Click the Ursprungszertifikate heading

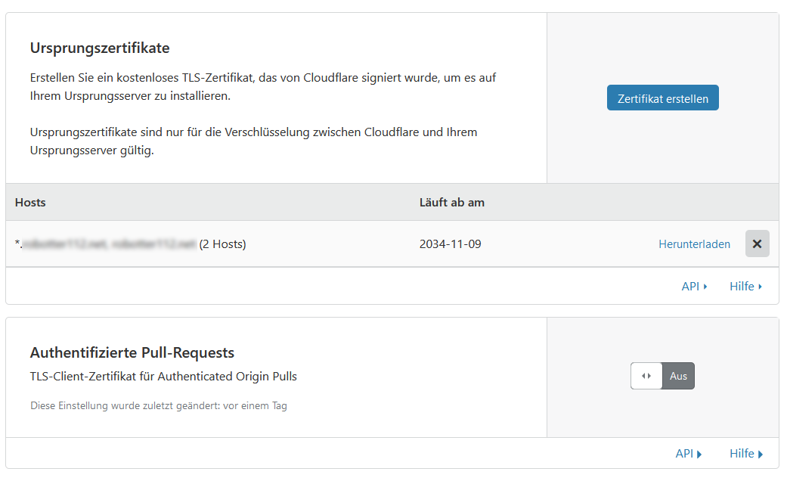click(100, 48)
